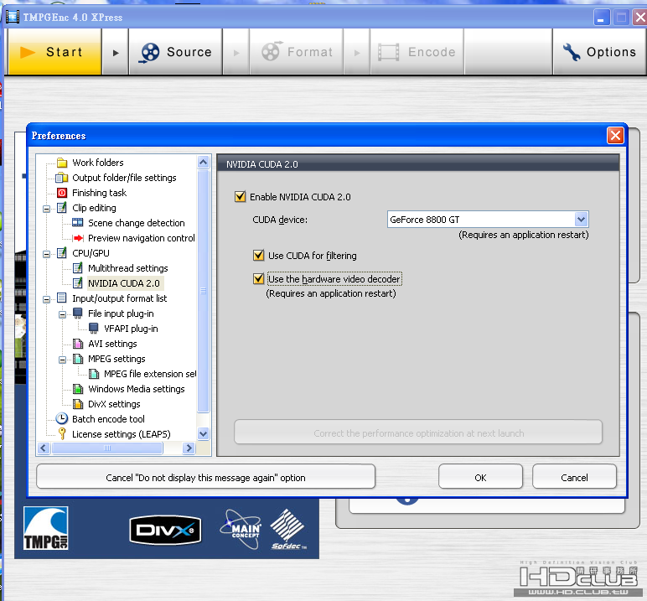
Task: Click the TMPGEnc wave logo
Action: [46, 528]
